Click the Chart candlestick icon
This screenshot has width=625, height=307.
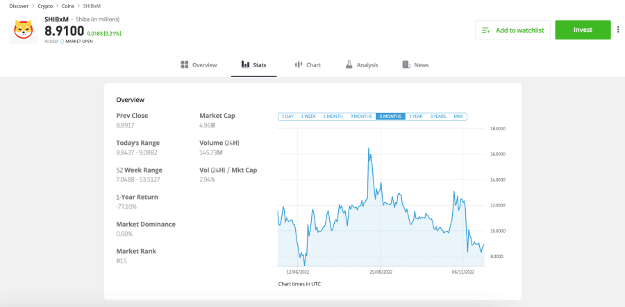tap(298, 65)
